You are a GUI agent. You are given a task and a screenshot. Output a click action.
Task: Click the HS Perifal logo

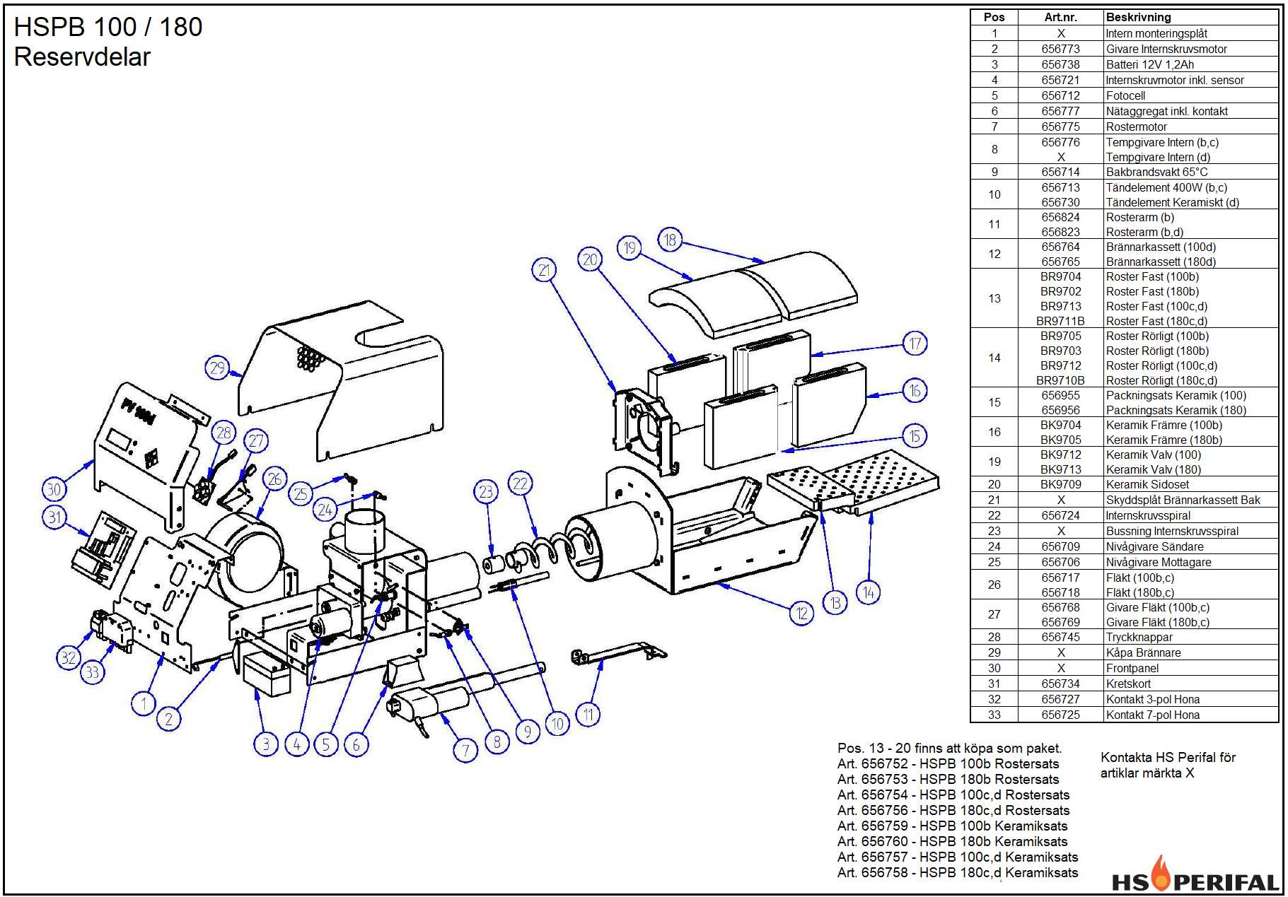1195,875
